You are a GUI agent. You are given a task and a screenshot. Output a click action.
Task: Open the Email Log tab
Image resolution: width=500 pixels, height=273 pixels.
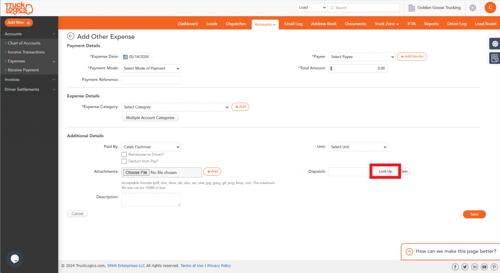[x=293, y=24]
